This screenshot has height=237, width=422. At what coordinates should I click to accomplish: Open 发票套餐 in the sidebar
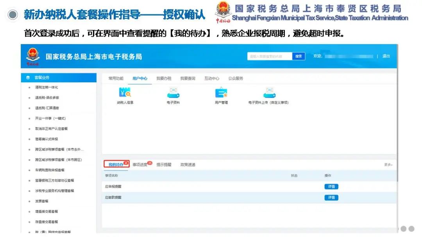point(41,201)
